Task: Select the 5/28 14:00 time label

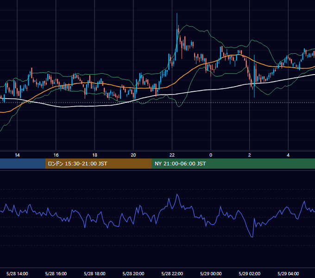Action: coord(17,273)
